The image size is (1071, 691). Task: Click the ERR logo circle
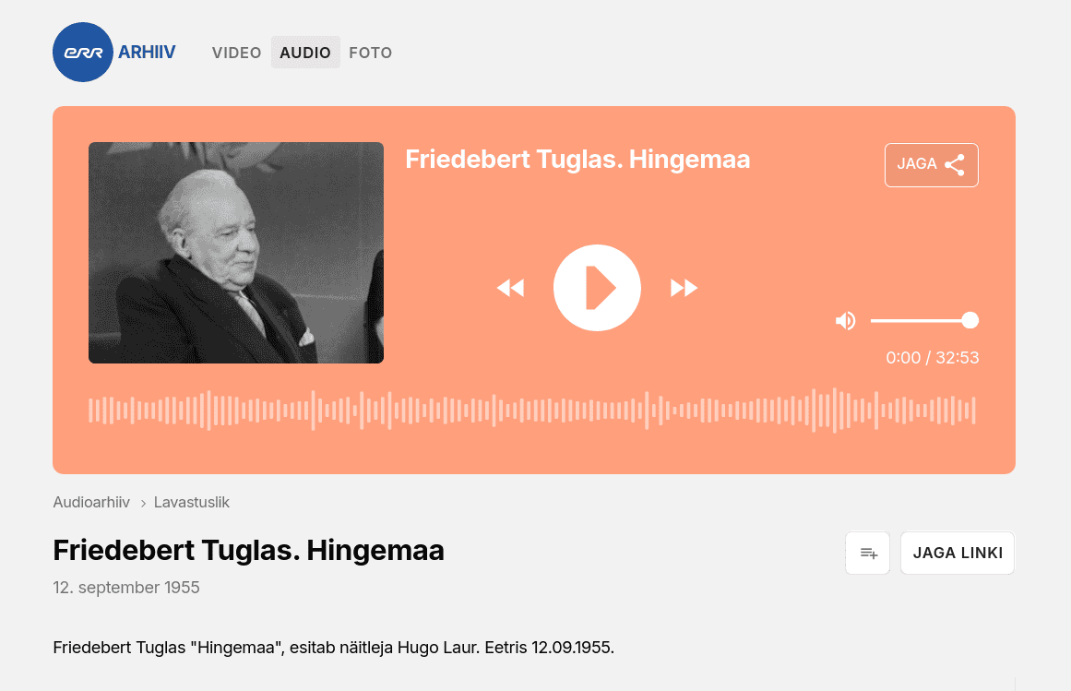click(x=83, y=52)
